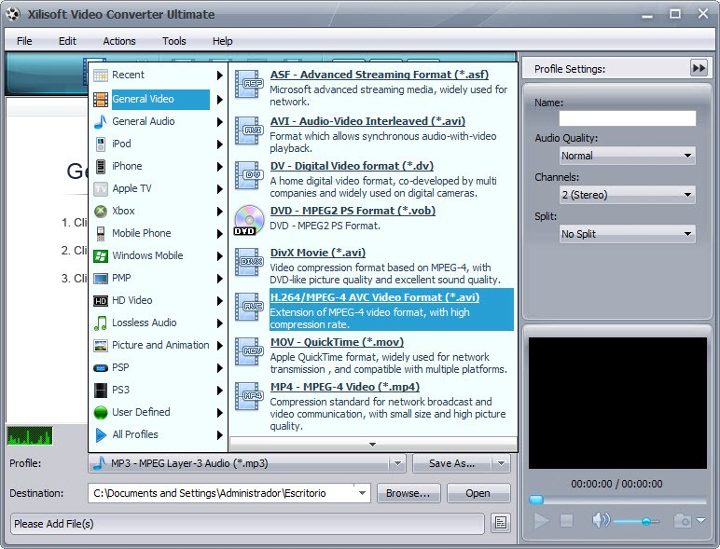Click the PMP player icon
This screenshot has width=720, height=549.
tap(101, 278)
